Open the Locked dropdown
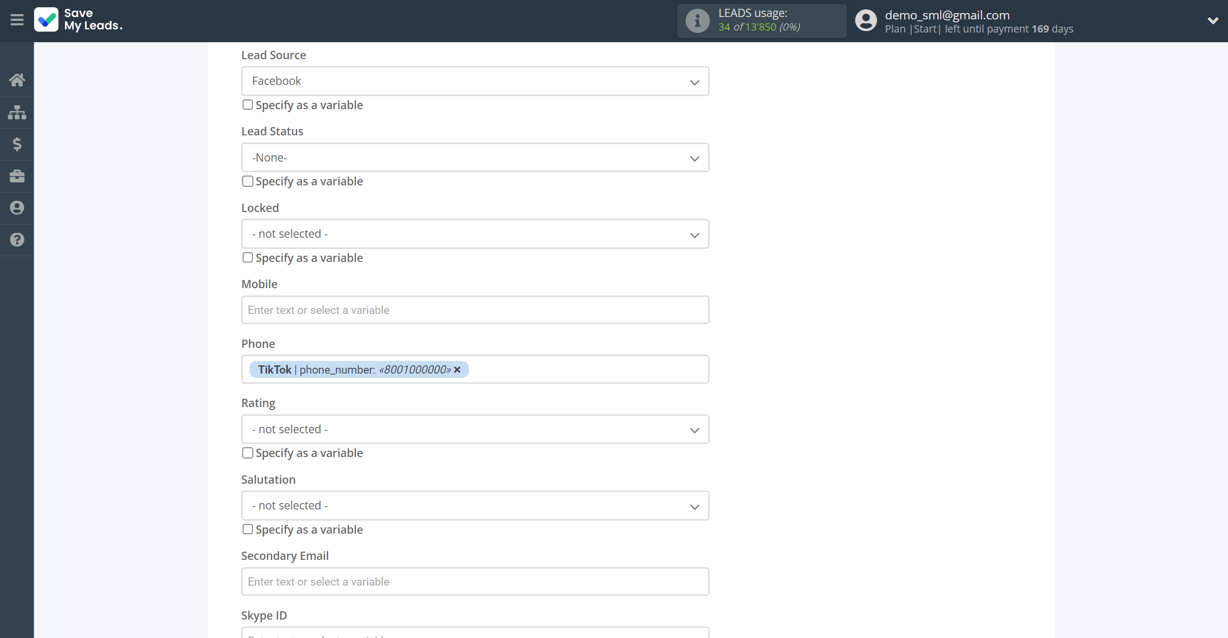The height and width of the screenshot is (638, 1228). [x=475, y=234]
